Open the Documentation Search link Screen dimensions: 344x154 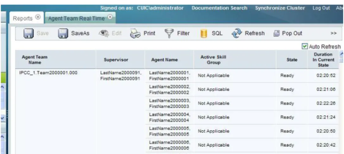(x=220, y=8)
